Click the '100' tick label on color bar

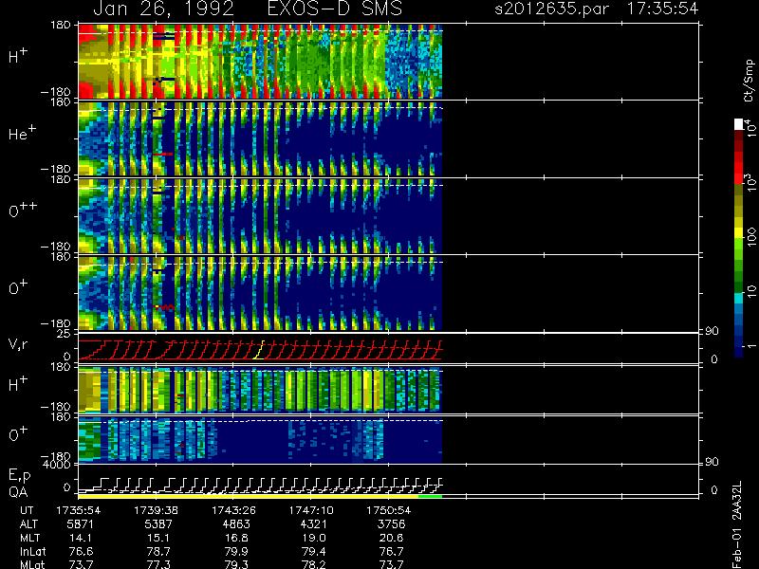pyautogui.click(x=751, y=237)
